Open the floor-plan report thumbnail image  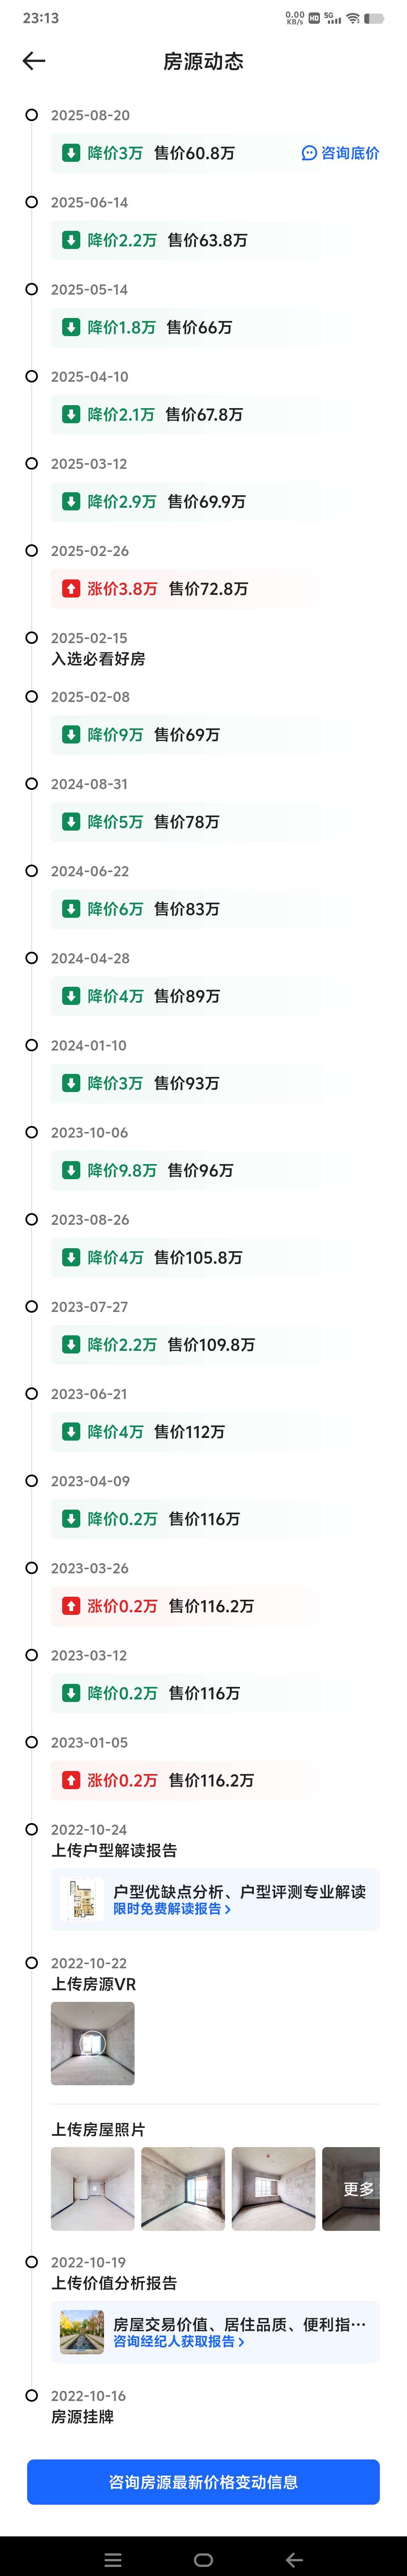[x=82, y=1900]
